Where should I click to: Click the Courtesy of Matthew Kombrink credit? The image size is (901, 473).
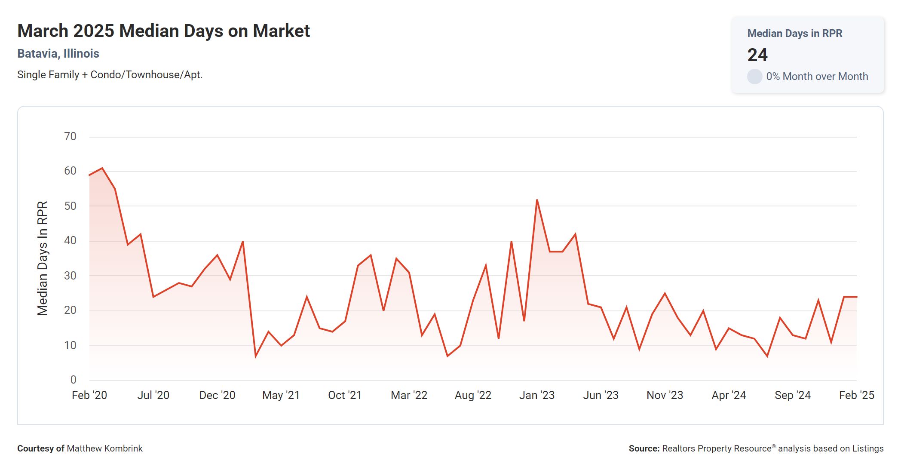[80, 448]
